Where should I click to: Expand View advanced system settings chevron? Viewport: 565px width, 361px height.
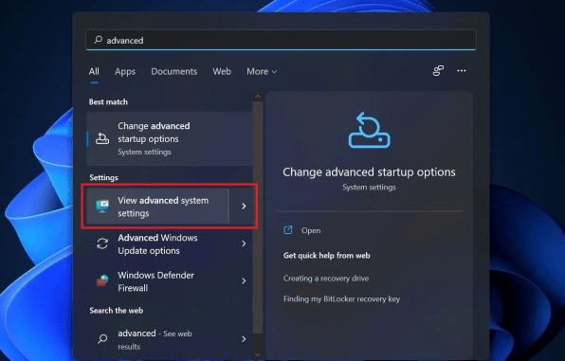coord(244,206)
